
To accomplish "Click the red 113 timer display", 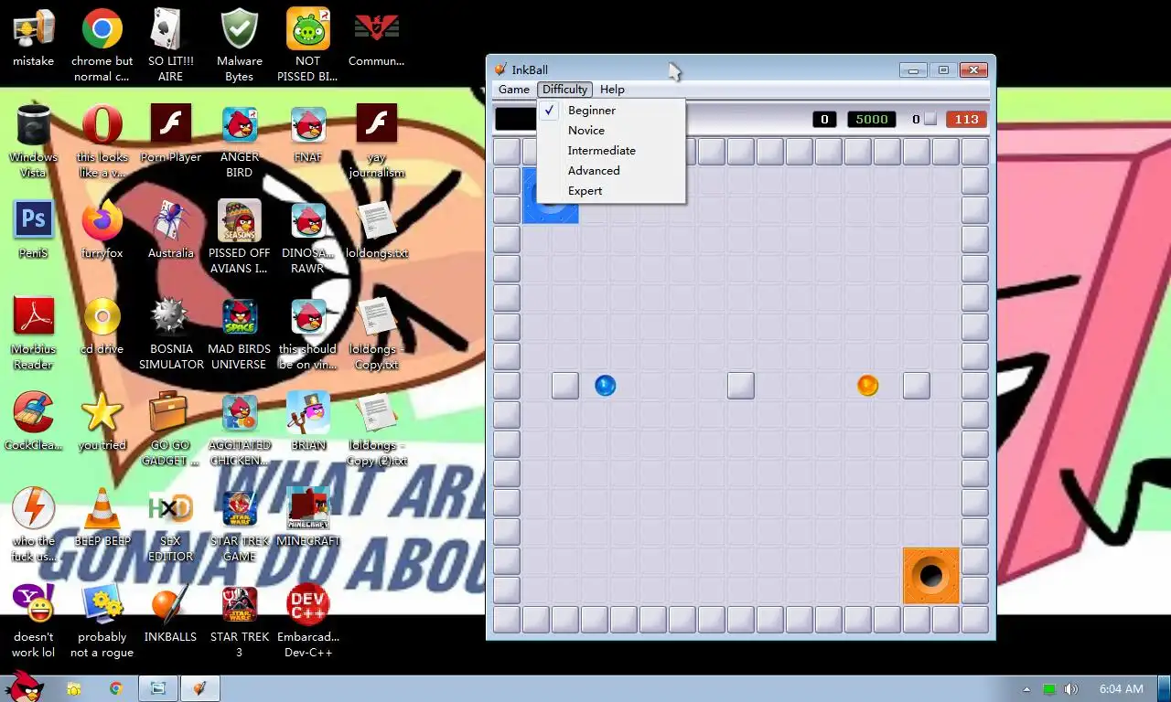I will pos(966,119).
